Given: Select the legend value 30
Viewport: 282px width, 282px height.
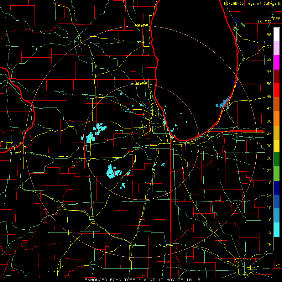Looking at the screenshot, I should (x=269, y=146).
